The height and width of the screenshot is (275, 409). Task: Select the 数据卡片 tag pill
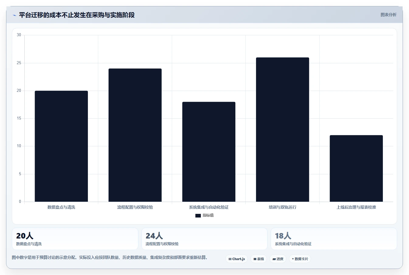pos(300,259)
